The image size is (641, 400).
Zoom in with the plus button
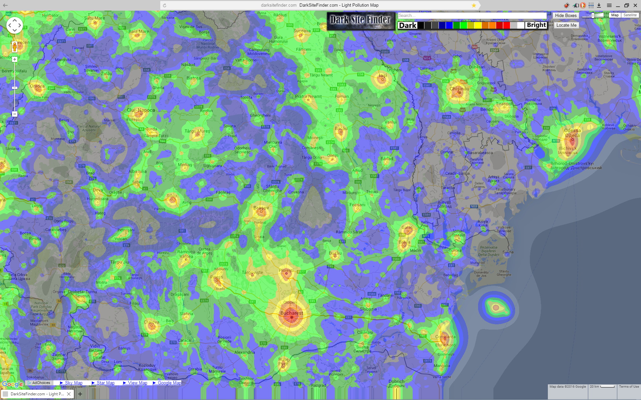pyautogui.click(x=15, y=59)
